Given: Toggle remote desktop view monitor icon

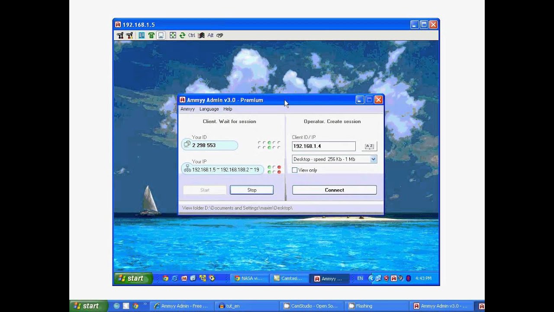Looking at the screenshot, I should [x=161, y=36].
